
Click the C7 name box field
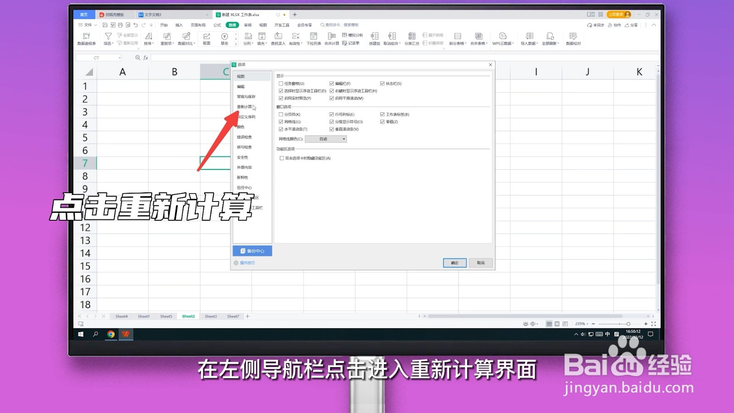pos(99,58)
